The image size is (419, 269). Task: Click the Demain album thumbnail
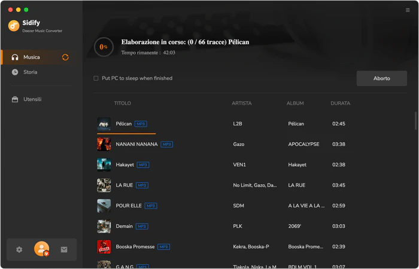(x=104, y=227)
